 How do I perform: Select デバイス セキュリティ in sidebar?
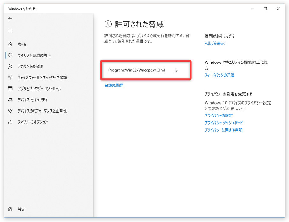point(33,100)
